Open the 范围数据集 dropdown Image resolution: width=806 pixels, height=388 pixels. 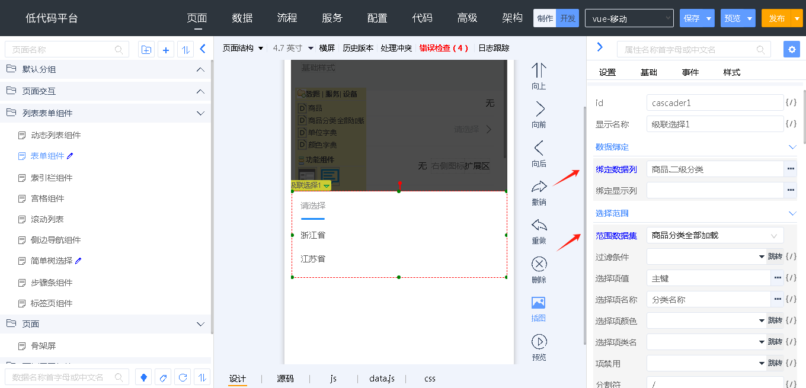(715, 235)
